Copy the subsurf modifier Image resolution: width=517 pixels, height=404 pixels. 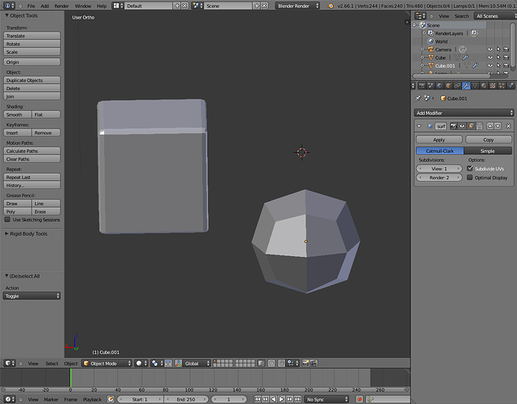coord(488,140)
